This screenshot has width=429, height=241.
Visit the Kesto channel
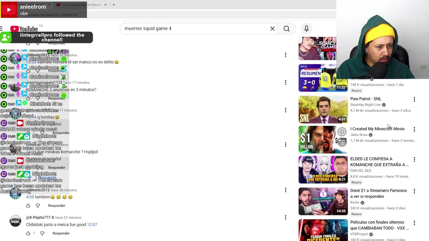(355, 202)
